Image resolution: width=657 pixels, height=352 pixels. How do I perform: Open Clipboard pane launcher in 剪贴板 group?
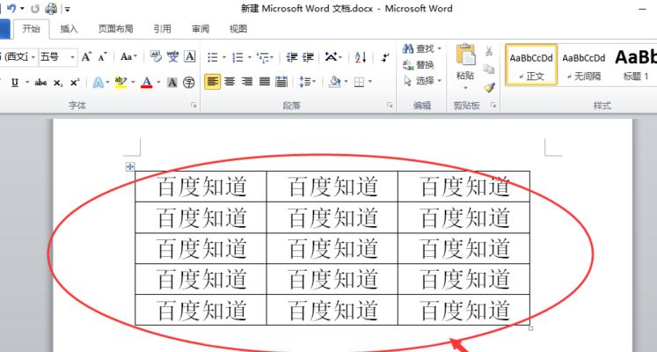click(493, 106)
